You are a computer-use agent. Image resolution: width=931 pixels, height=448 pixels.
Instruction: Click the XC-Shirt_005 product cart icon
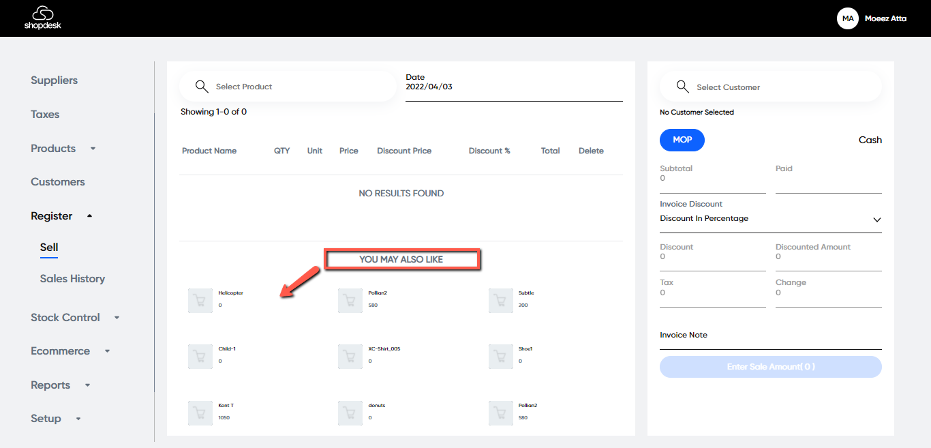350,357
